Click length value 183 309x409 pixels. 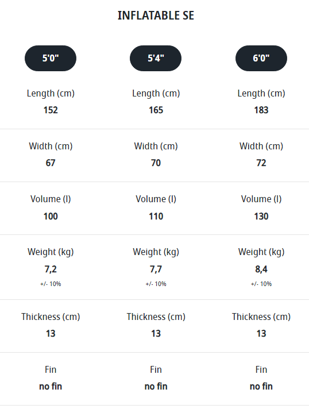261,110
